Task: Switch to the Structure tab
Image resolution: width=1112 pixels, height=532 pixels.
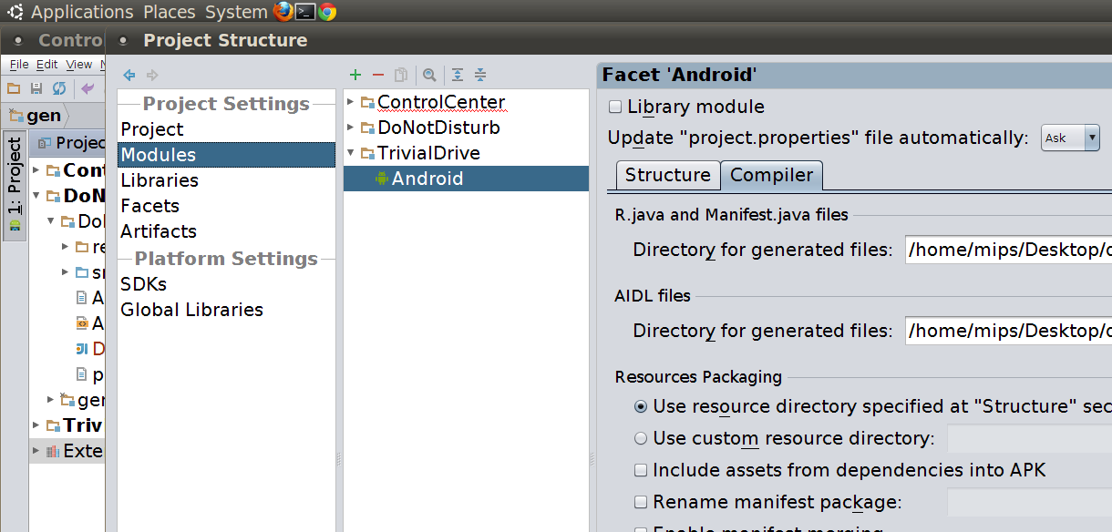Action: click(x=668, y=175)
